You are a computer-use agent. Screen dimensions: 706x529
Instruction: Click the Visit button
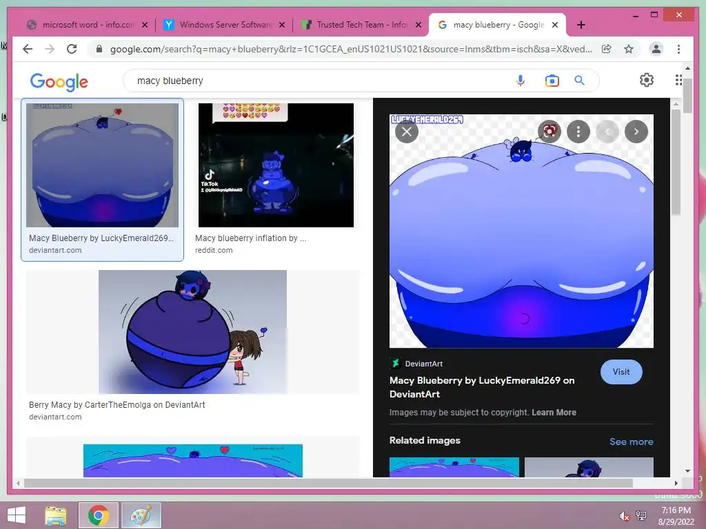(621, 372)
